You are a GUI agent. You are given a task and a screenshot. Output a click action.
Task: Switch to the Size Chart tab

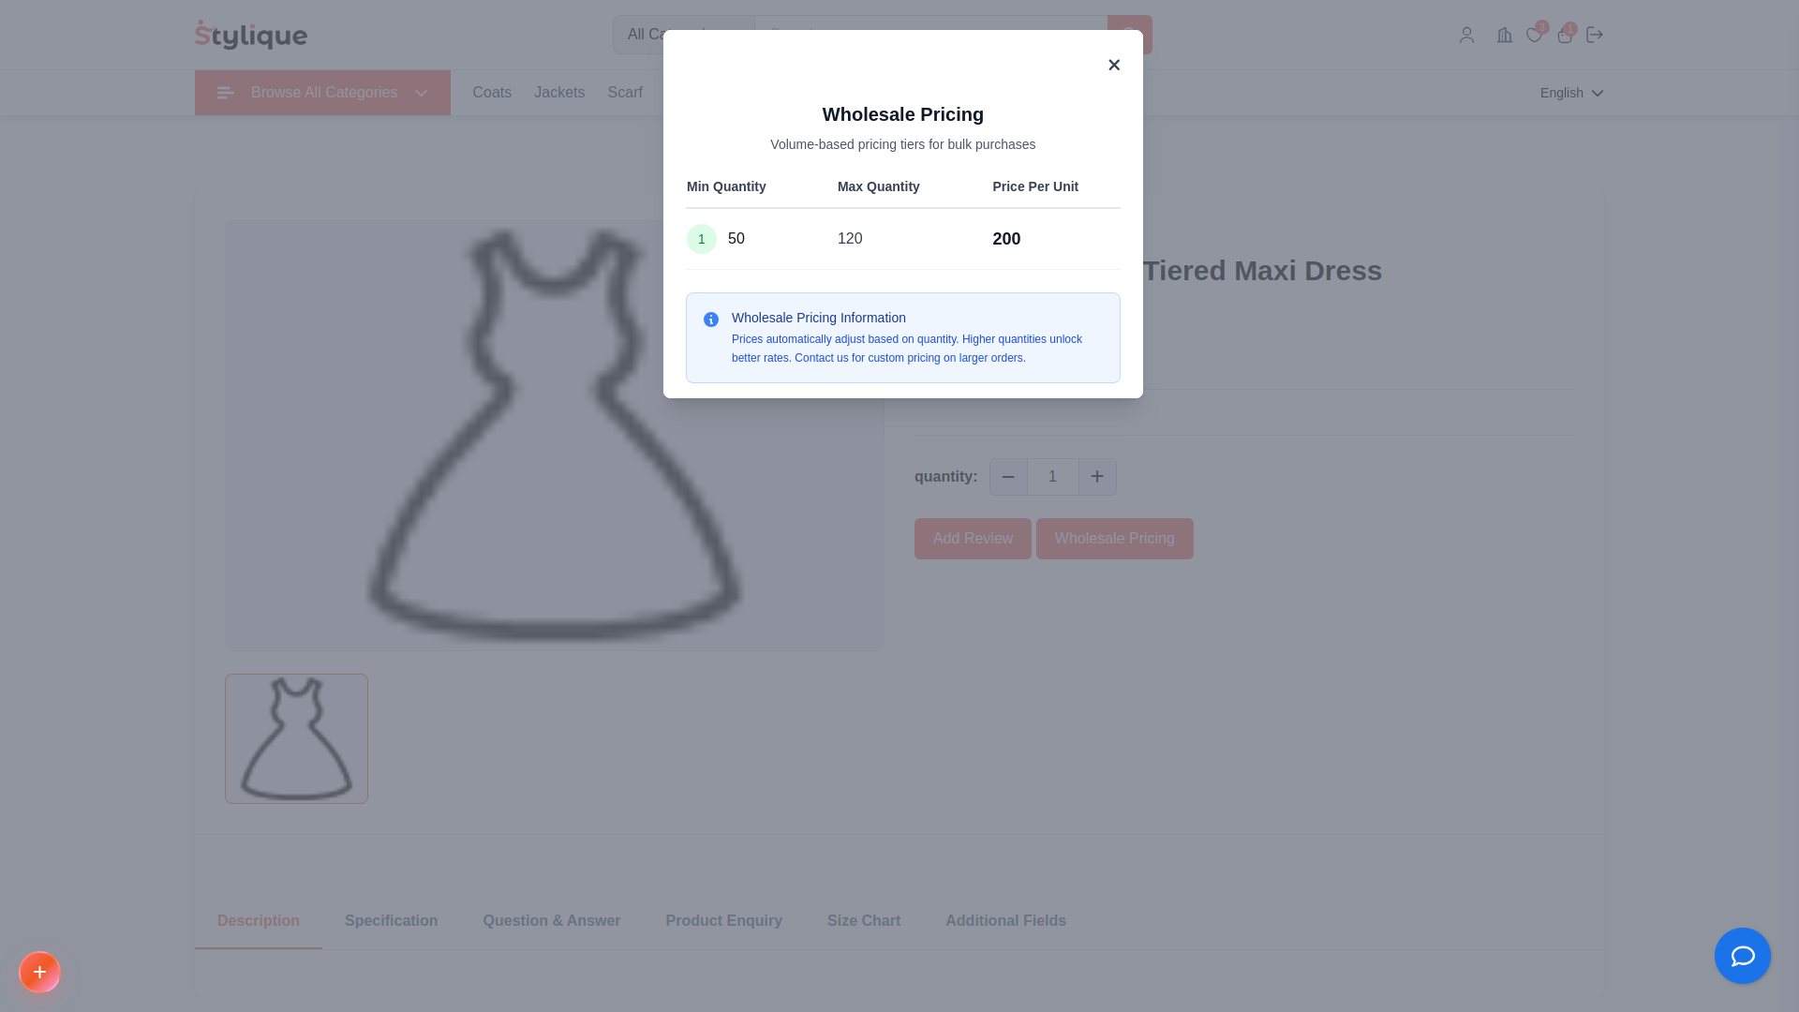coord(864,921)
